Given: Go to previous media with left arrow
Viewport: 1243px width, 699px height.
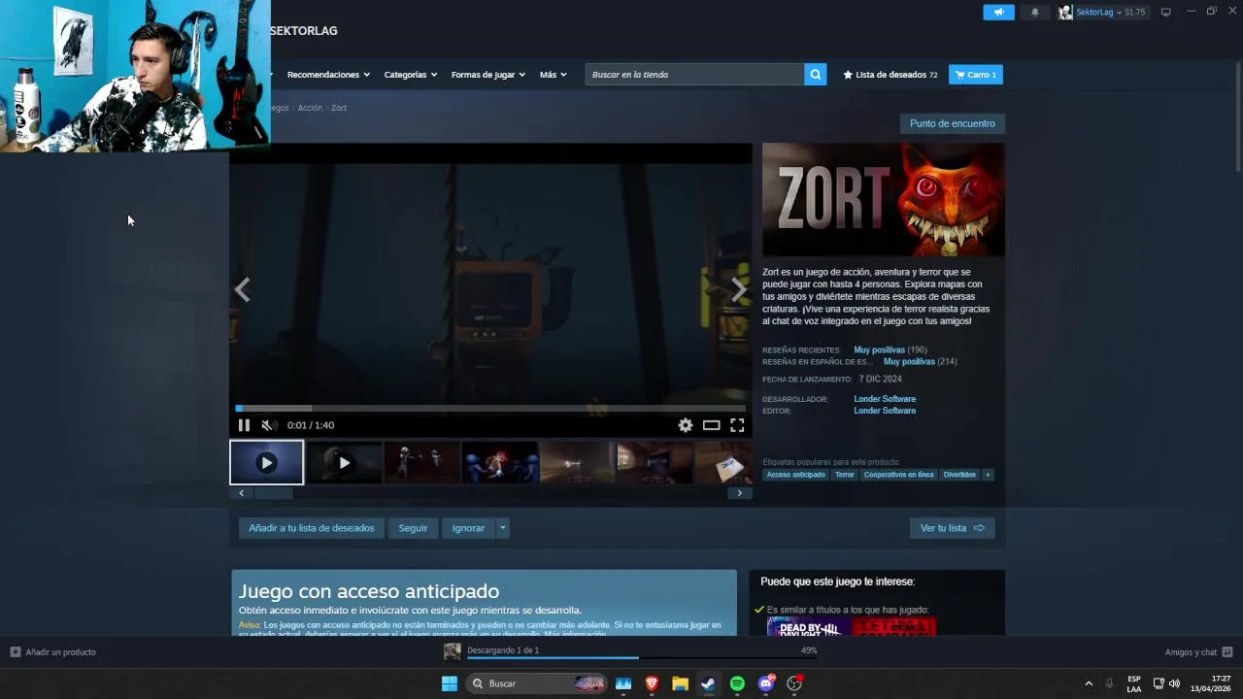Looking at the screenshot, I should point(242,289).
